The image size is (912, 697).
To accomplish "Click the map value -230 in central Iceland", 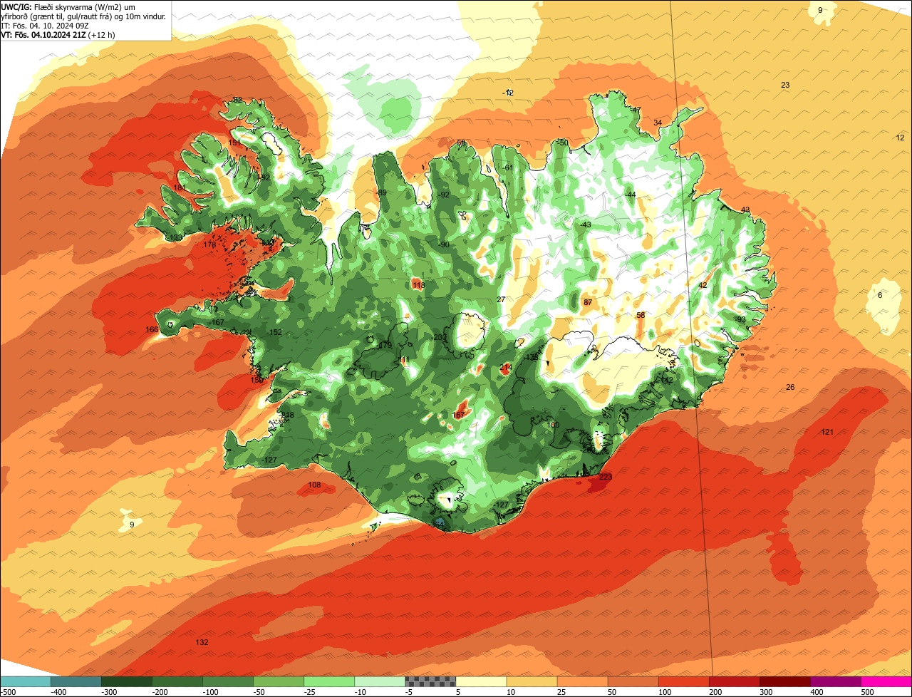I will point(440,338).
